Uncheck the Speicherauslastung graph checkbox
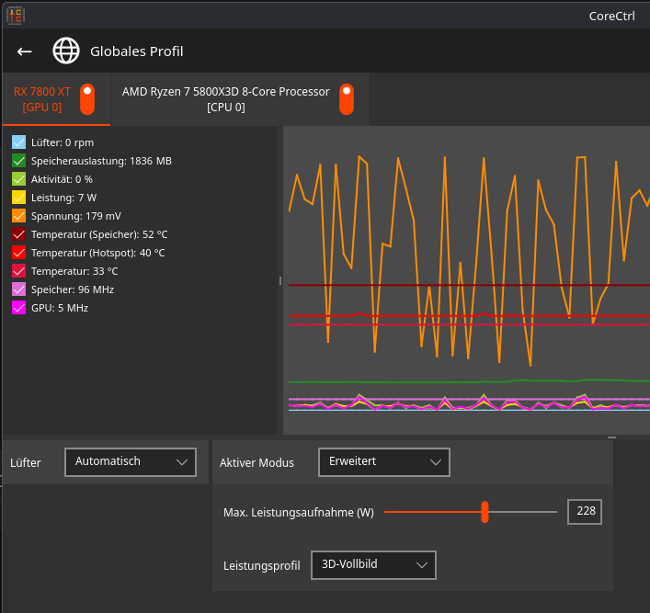650x613 pixels. [18, 161]
